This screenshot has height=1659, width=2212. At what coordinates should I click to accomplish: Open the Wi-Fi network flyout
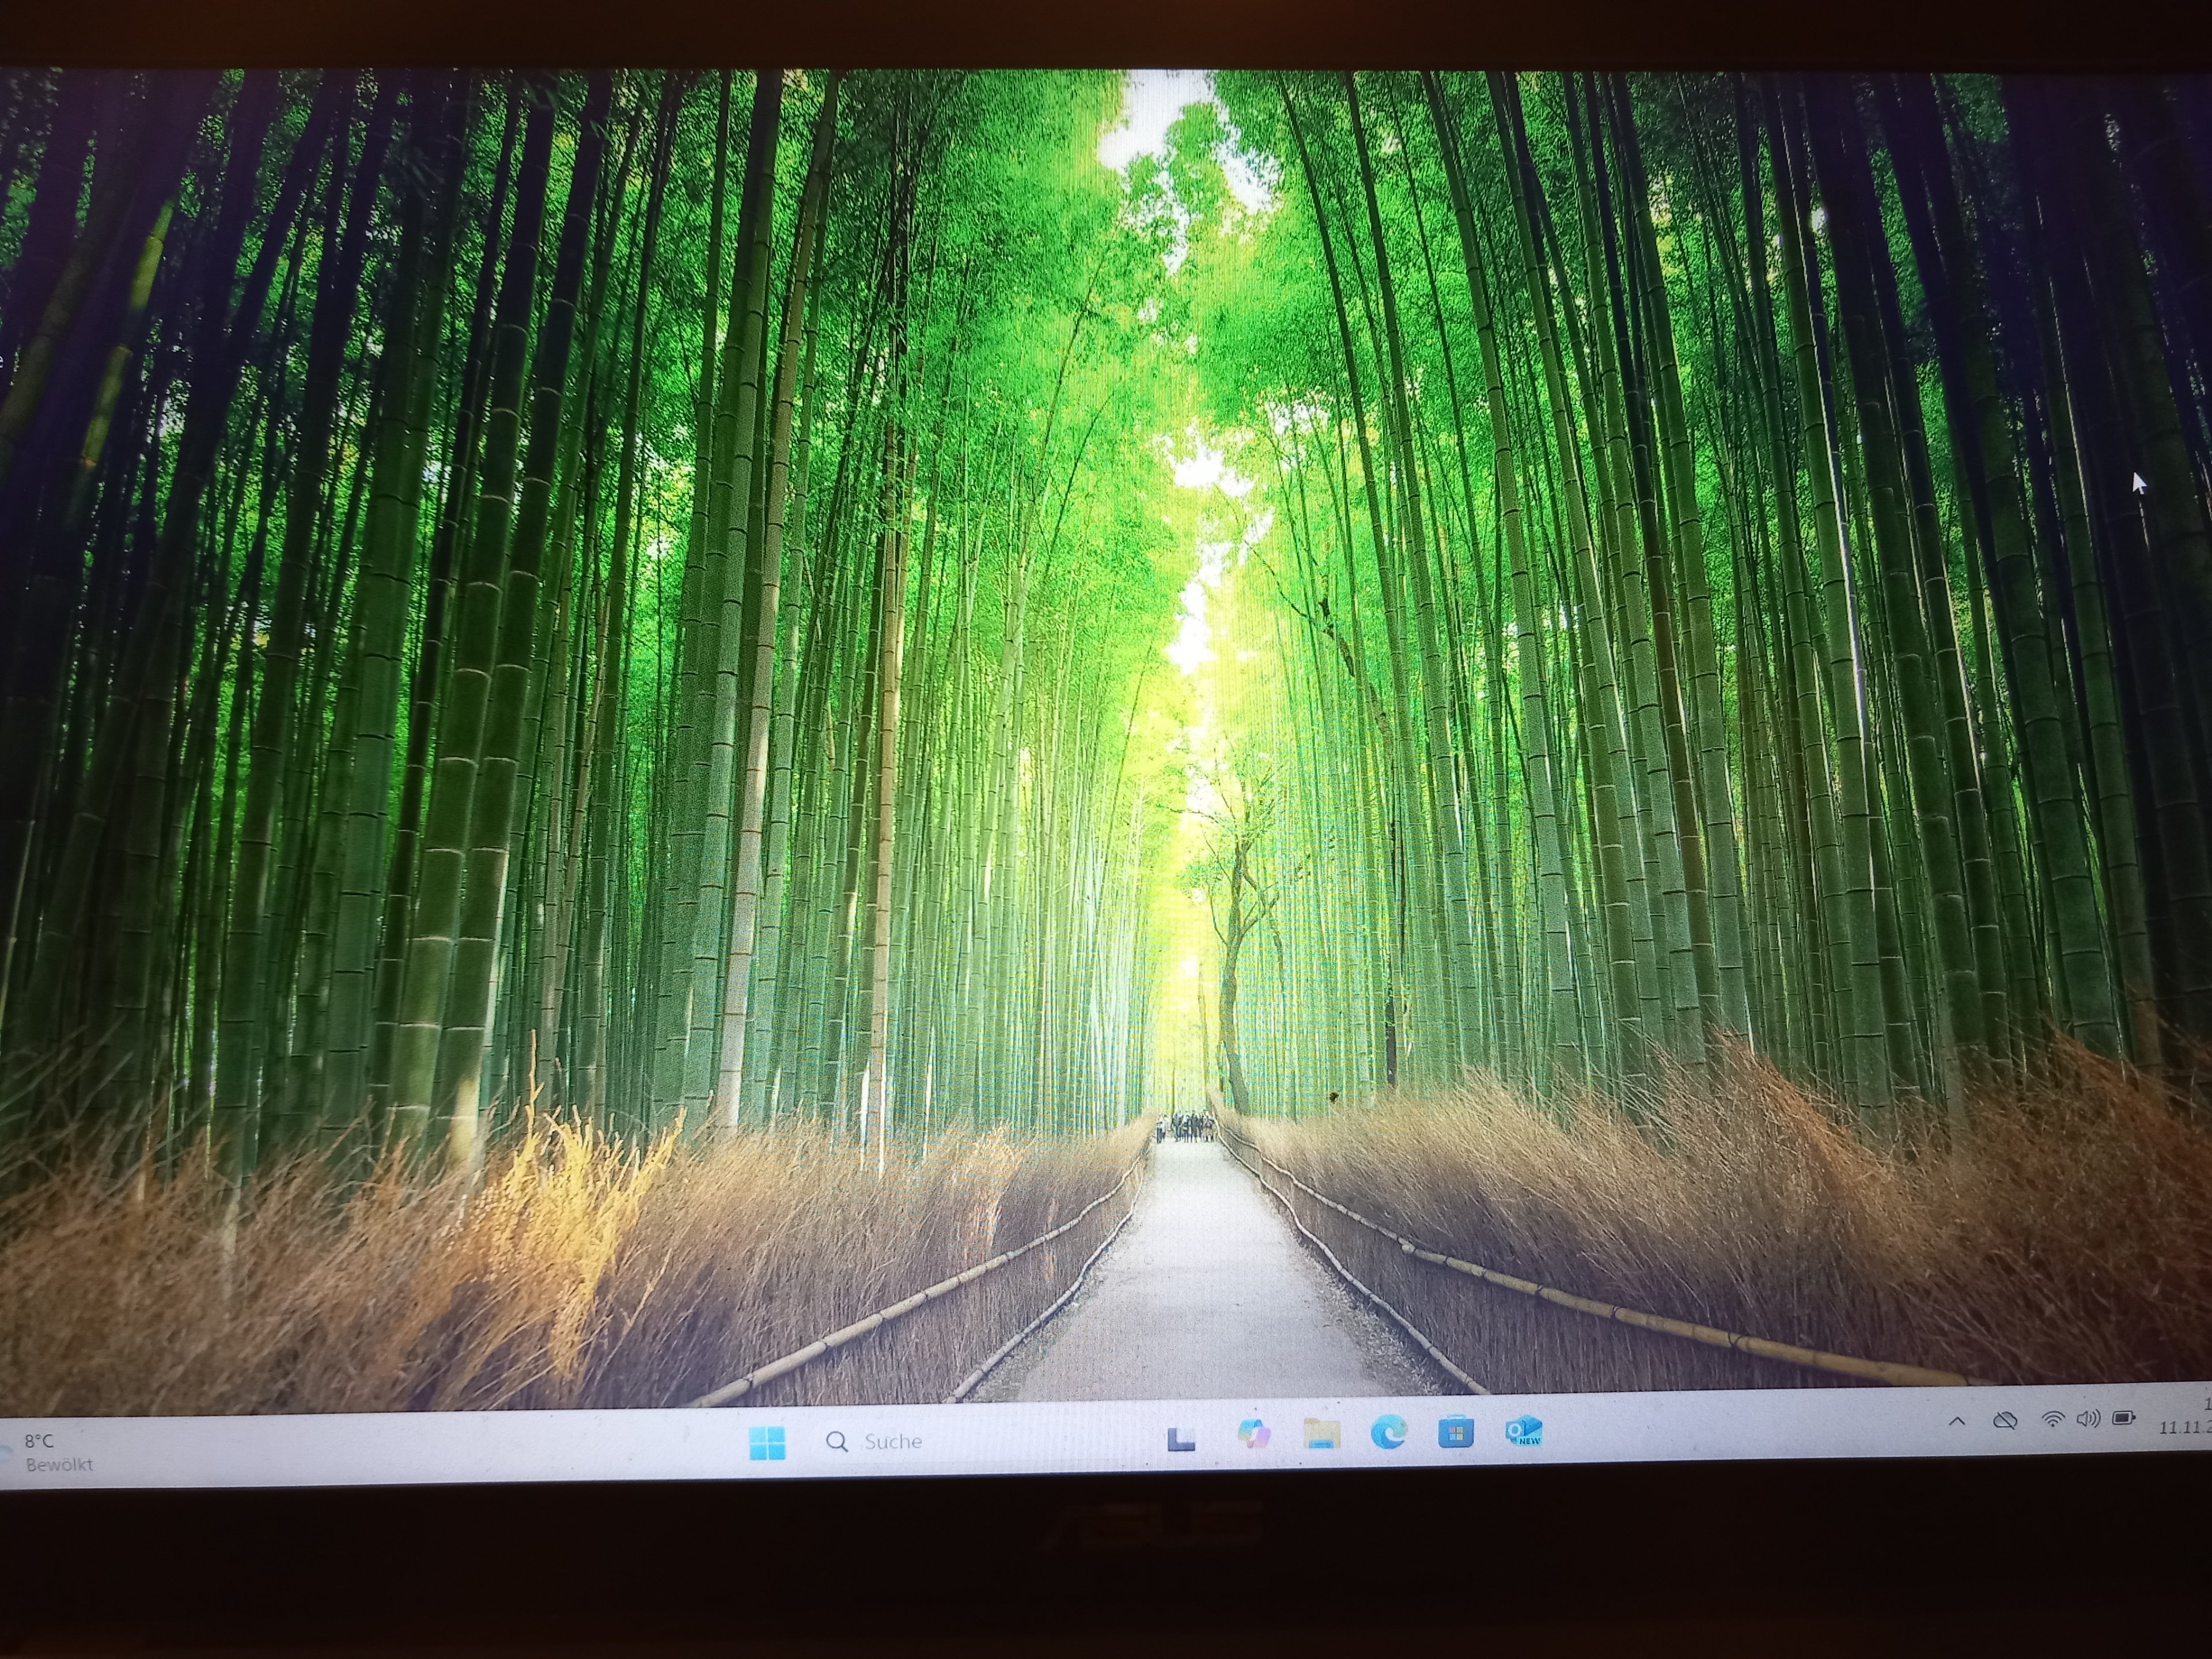click(x=2052, y=1419)
